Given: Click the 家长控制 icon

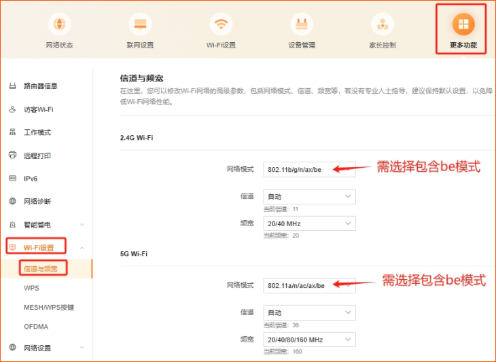Looking at the screenshot, I should click(383, 24).
